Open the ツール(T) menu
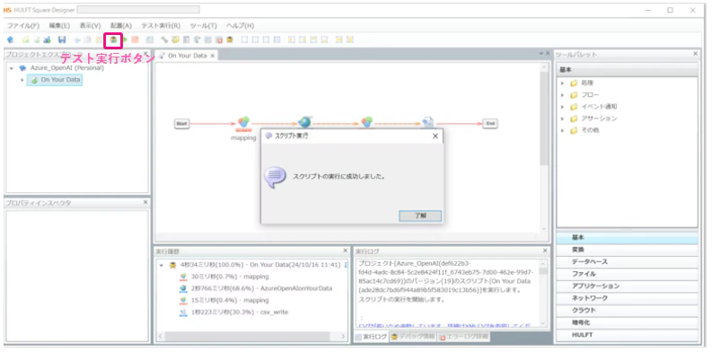This screenshot has width=712, height=352. coord(204,26)
